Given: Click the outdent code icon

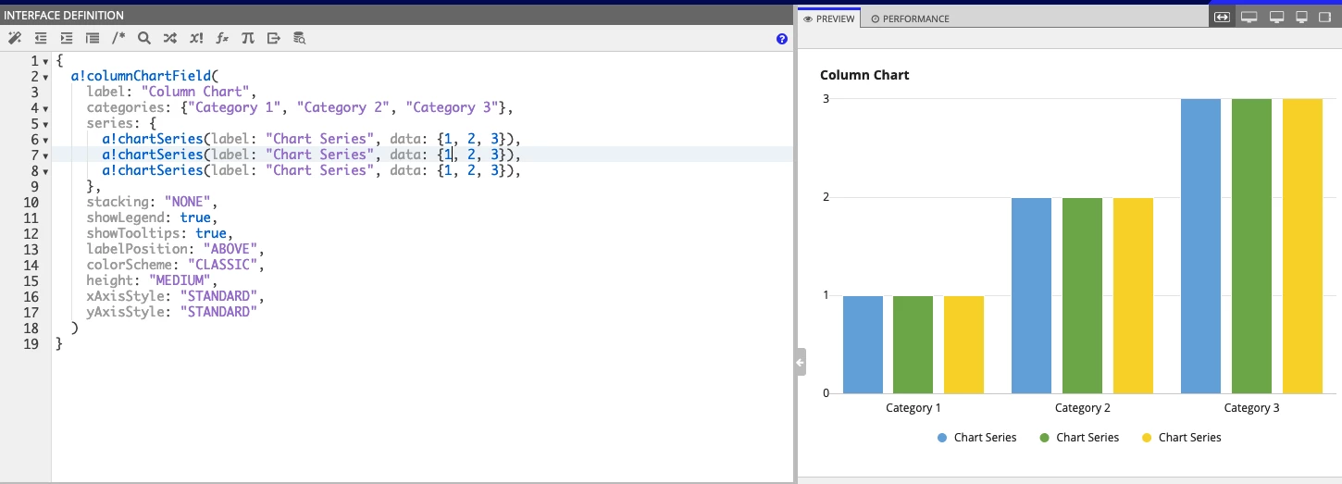Looking at the screenshot, I should [x=40, y=38].
